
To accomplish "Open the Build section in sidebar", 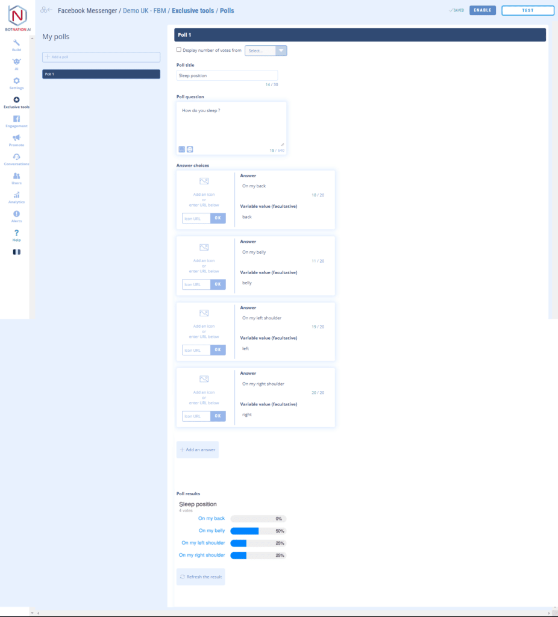I will tap(16, 45).
